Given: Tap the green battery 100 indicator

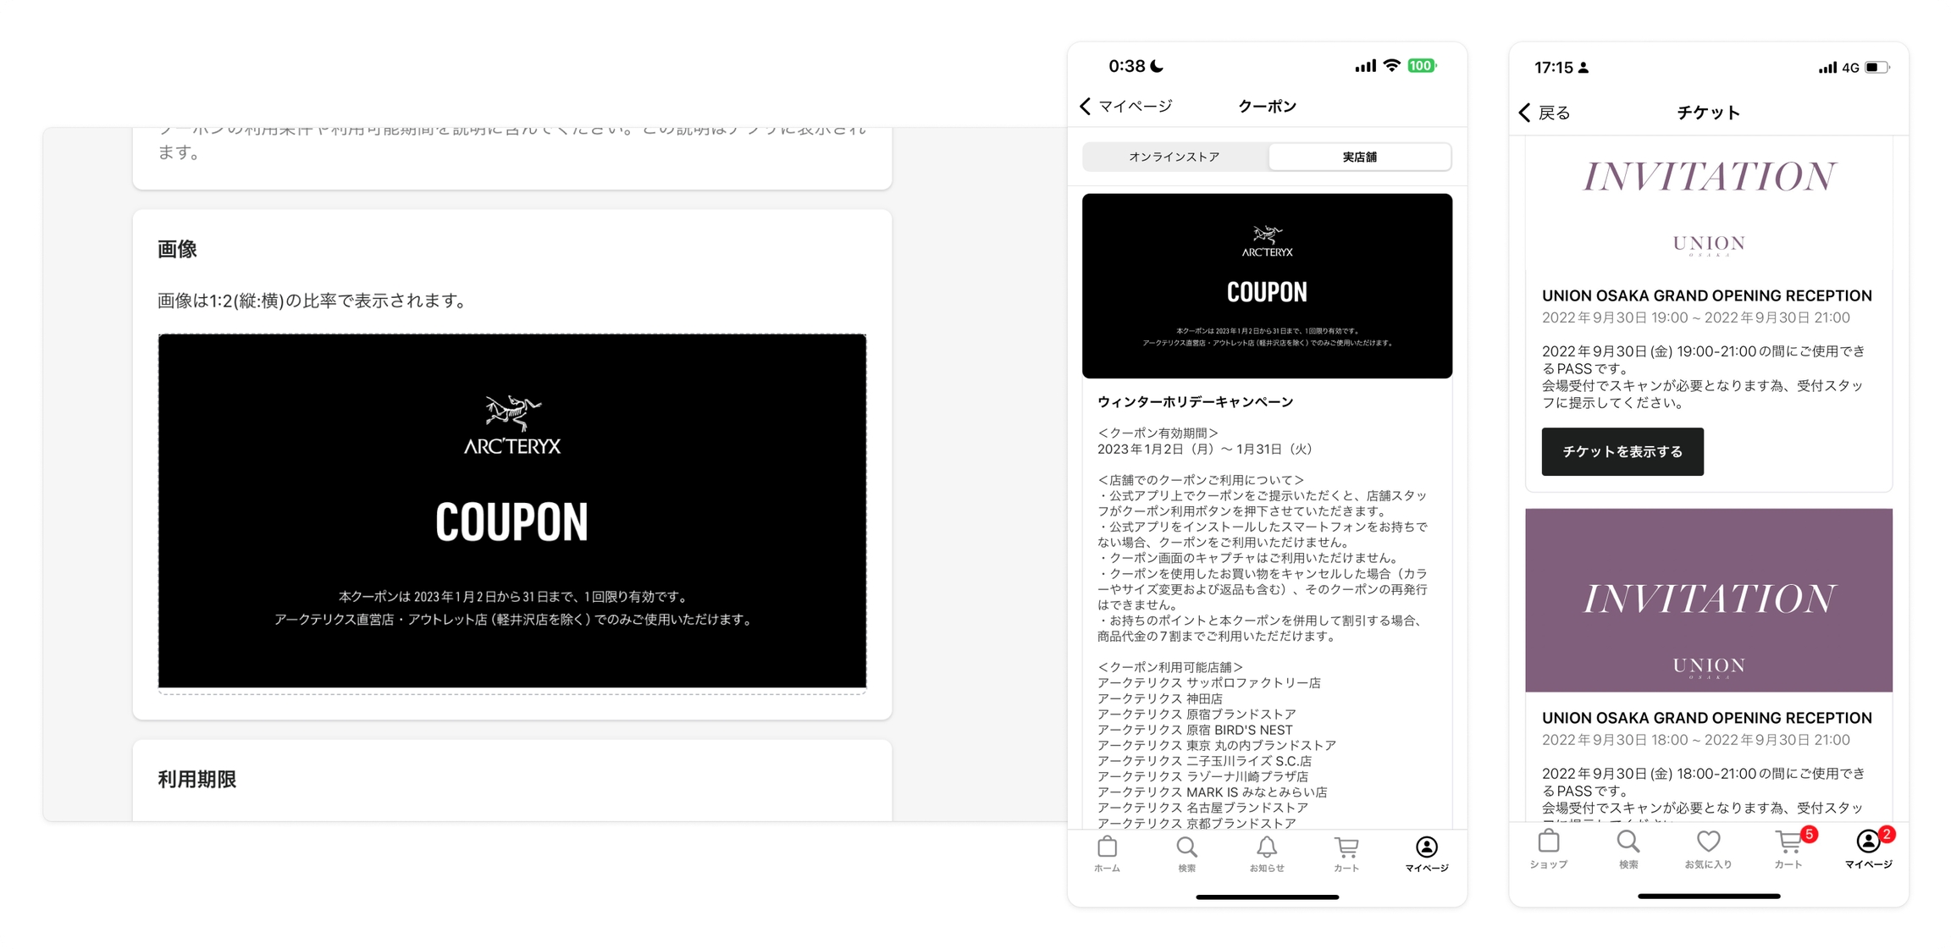Looking at the screenshot, I should coord(1422,66).
